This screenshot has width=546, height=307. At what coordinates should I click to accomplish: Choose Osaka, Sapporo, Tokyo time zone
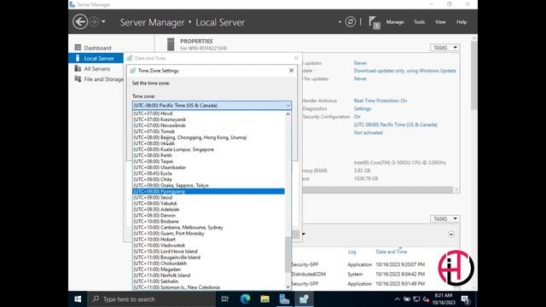209,185
